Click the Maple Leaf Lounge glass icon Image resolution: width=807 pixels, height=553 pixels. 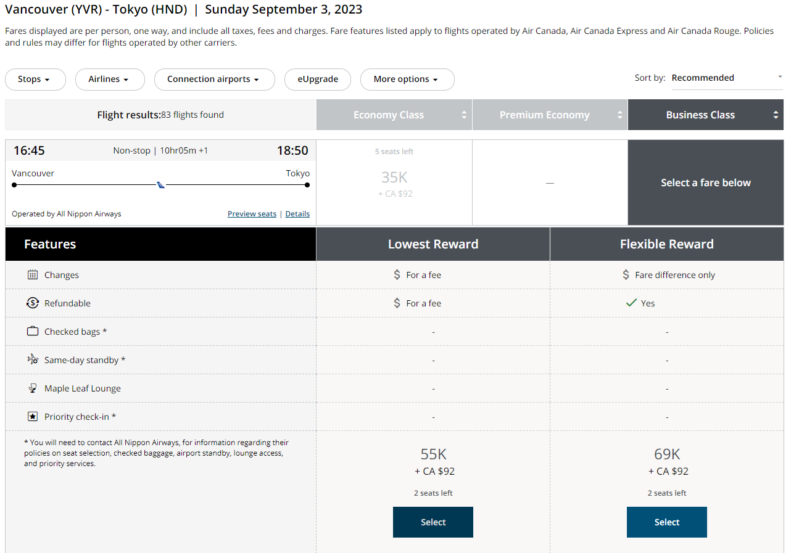point(33,388)
